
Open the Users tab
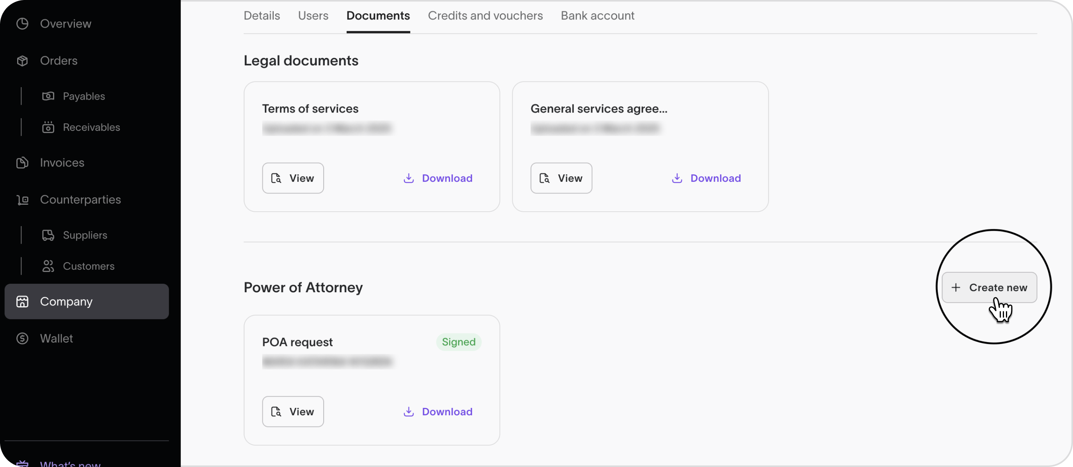[313, 16]
